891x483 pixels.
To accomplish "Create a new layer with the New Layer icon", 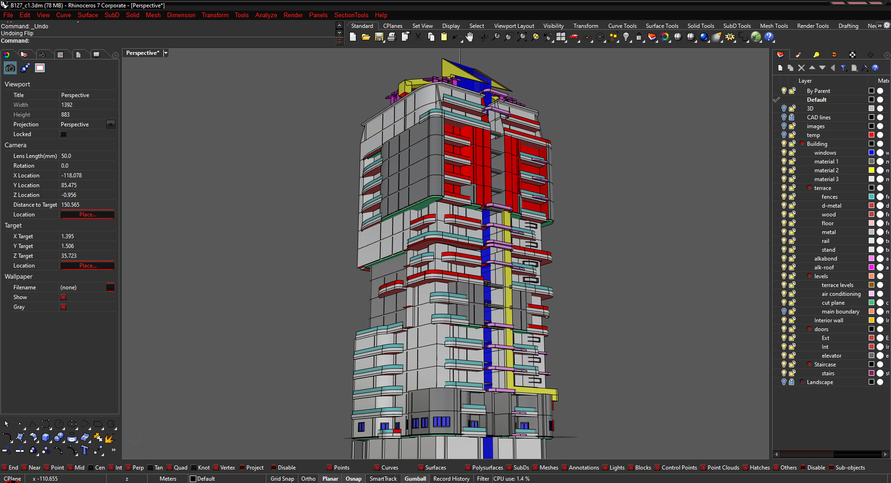I will point(781,68).
